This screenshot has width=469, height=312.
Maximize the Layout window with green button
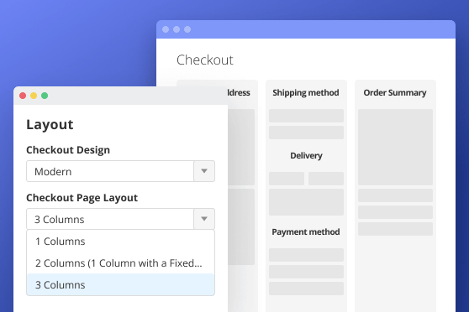(45, 96)
